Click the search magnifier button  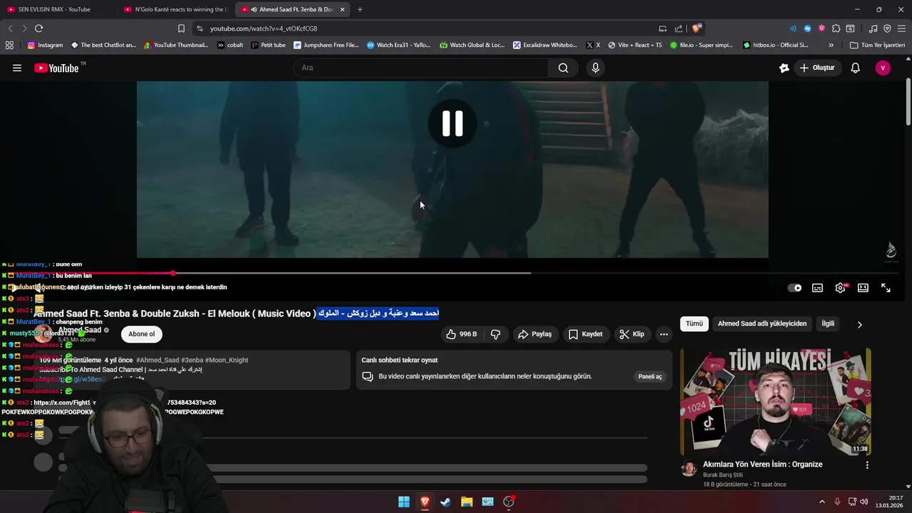pos(563,68)
